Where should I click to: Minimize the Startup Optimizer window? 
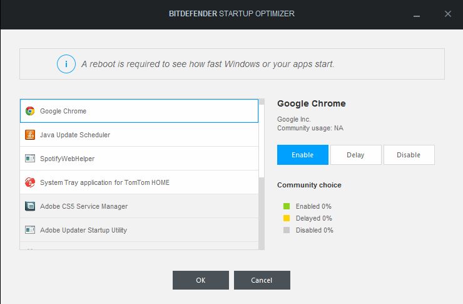point(417,15)
